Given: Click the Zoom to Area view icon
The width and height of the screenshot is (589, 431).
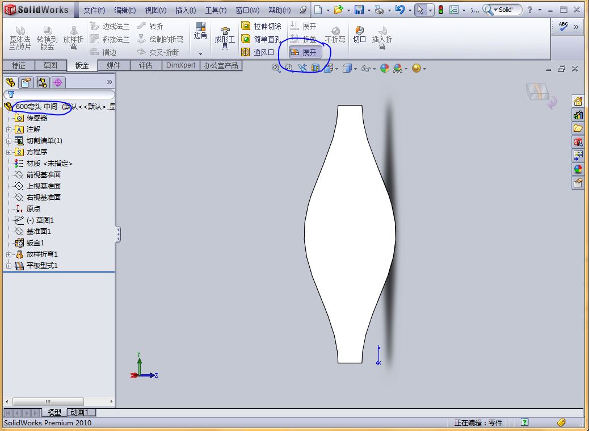Looking at the screenshot, I should (288, 68).
